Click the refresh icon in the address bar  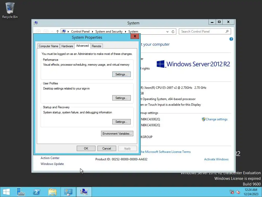pyautogui.click(x=173, y=32)
